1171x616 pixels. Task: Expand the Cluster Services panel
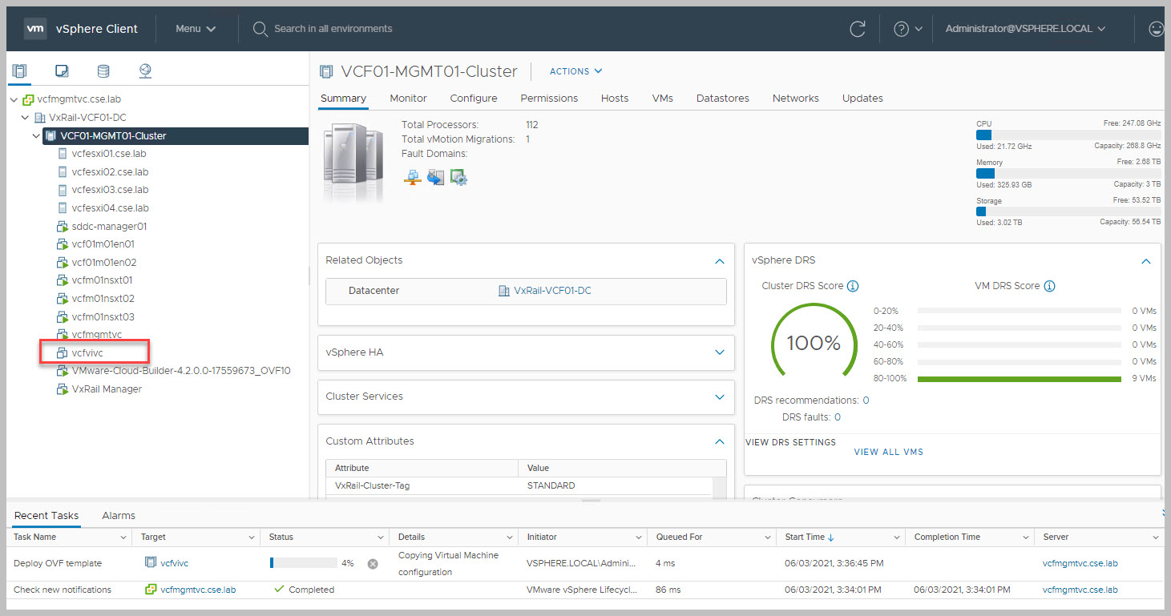(x=719, y=397)
